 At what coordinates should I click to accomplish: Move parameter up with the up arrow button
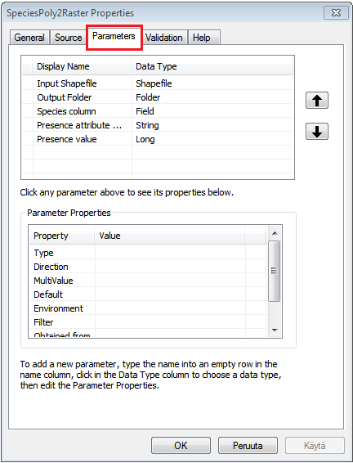317,101
